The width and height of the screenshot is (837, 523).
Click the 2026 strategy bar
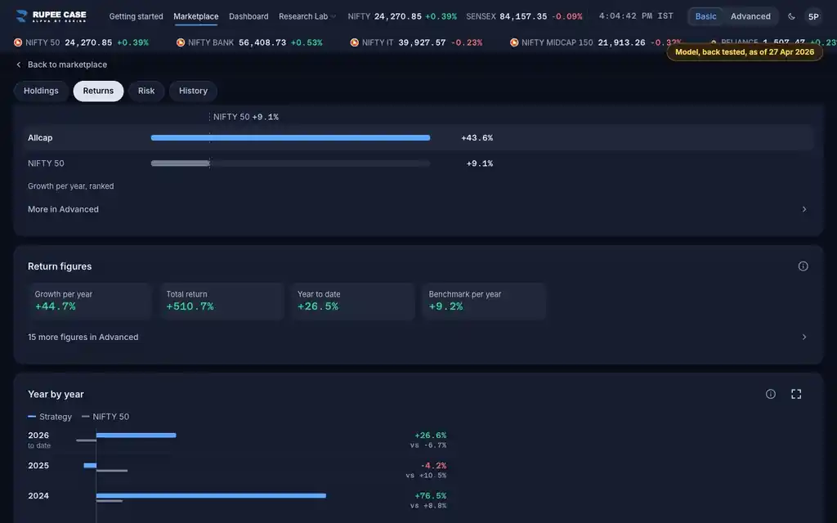point(137,436)
